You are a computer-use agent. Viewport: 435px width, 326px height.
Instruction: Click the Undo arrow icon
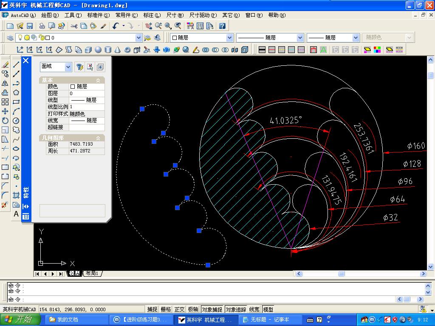pyautogui.click(x=116, y=26)
